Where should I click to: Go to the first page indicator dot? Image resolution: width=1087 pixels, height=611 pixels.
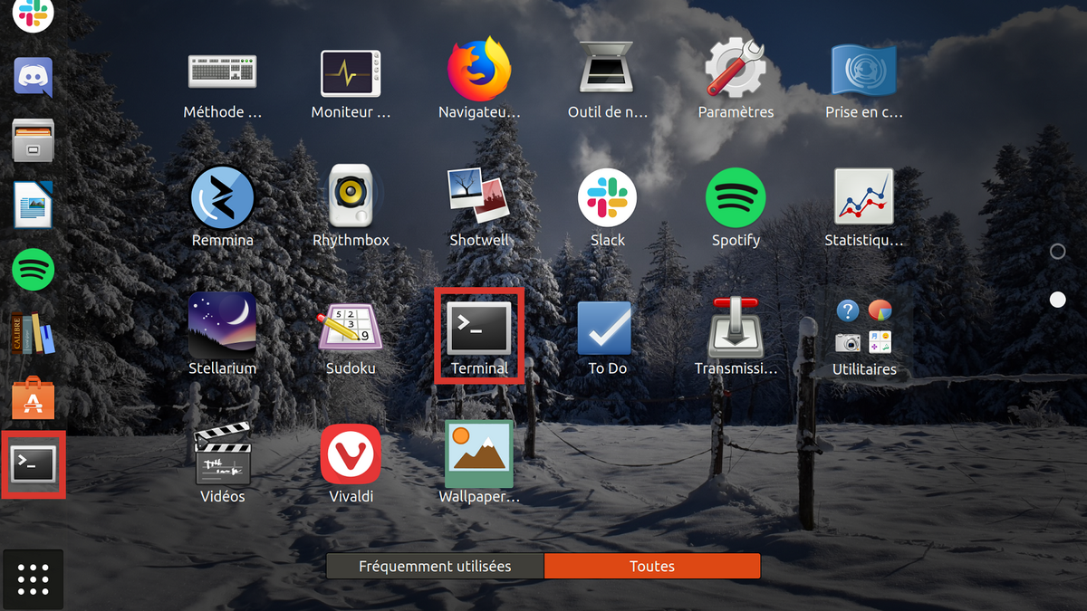point(1057,252)
